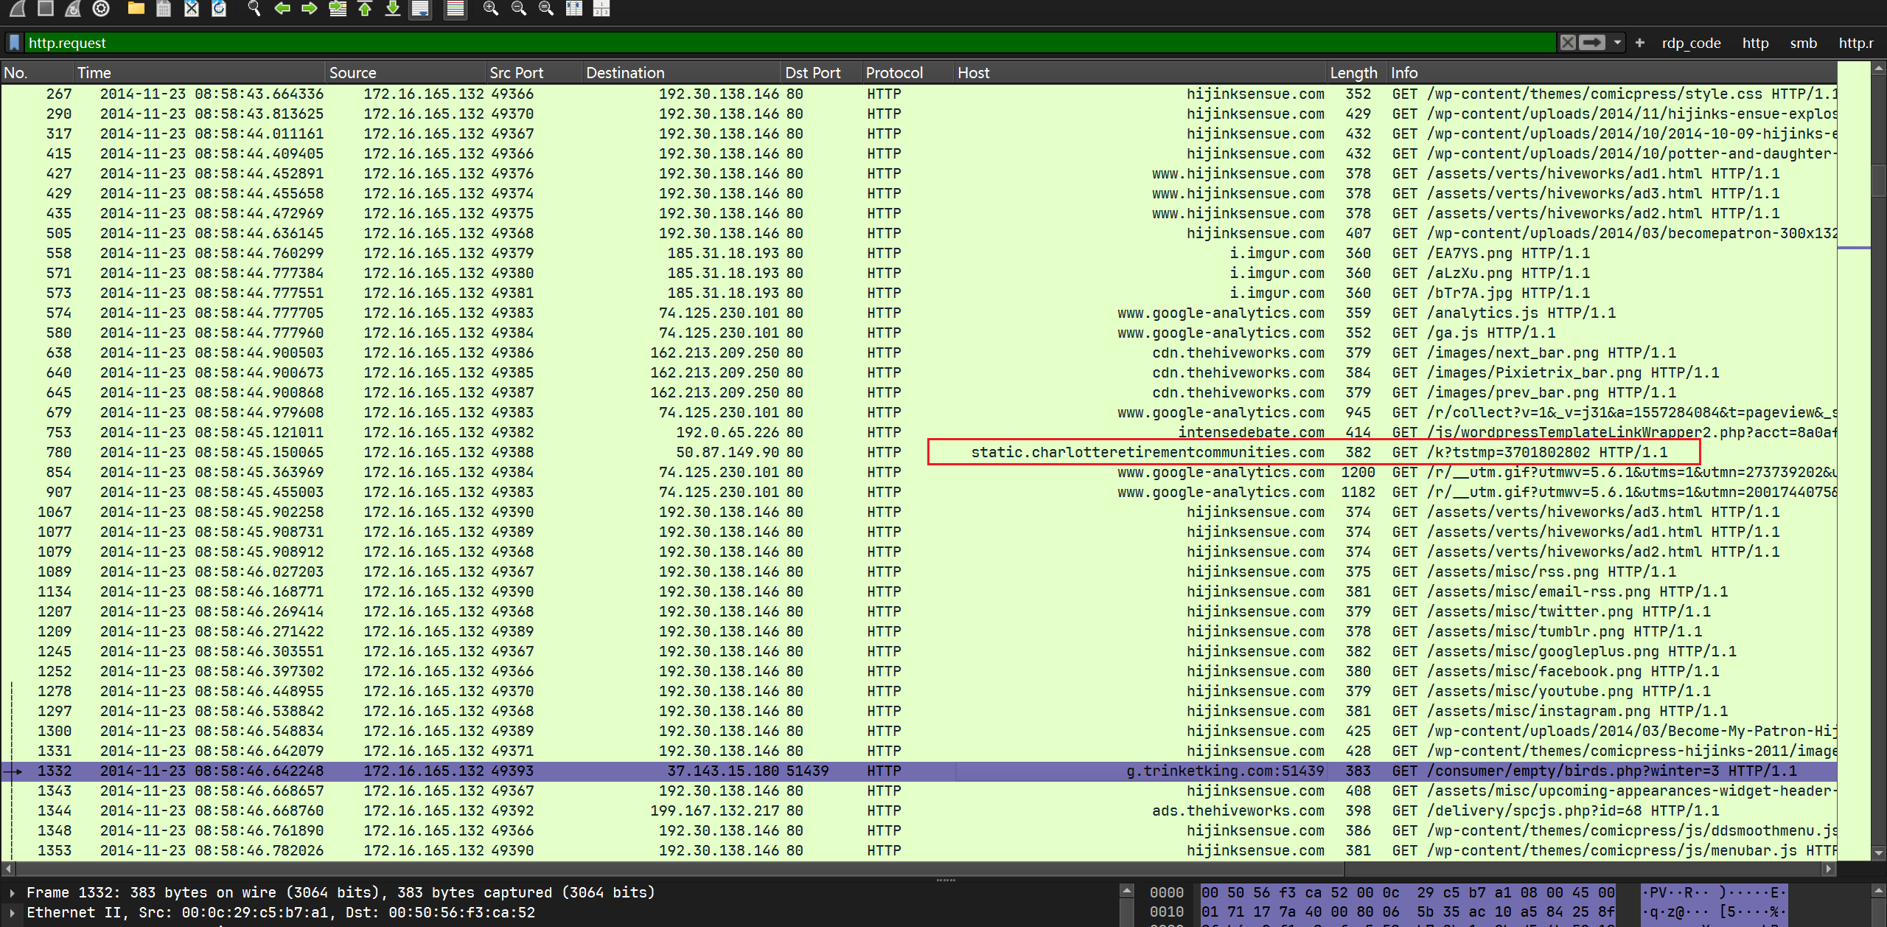Viewport: 1887px width, 927px height.
Task: Select packet 780 to static.charlotteretirementcommunities.com
Action: click(918, 452)
